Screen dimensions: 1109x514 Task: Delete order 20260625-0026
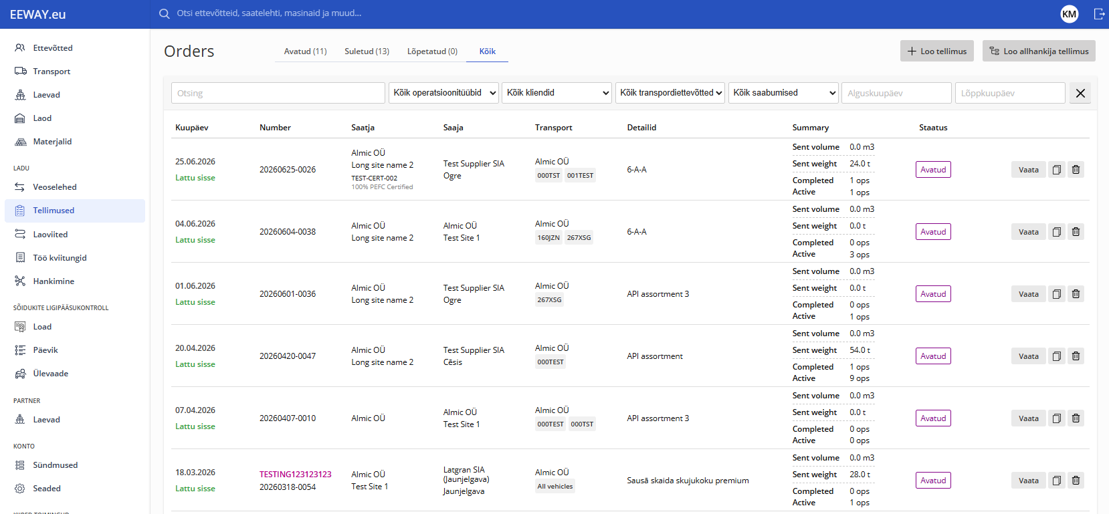pyautogui.click(x=1076, y=170)
